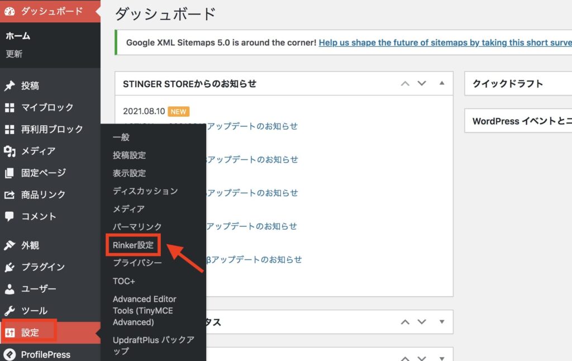Click the My Blocks grid icon
The height and width of the screenshot is (361, 572).
coord(10,108)
